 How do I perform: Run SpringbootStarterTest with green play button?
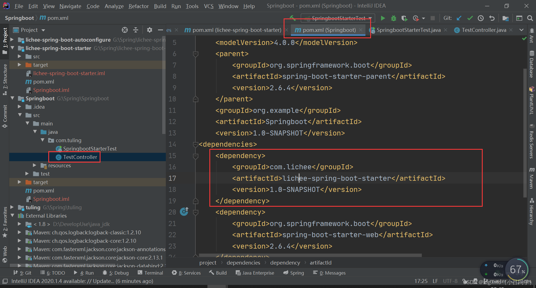[383, 18]
